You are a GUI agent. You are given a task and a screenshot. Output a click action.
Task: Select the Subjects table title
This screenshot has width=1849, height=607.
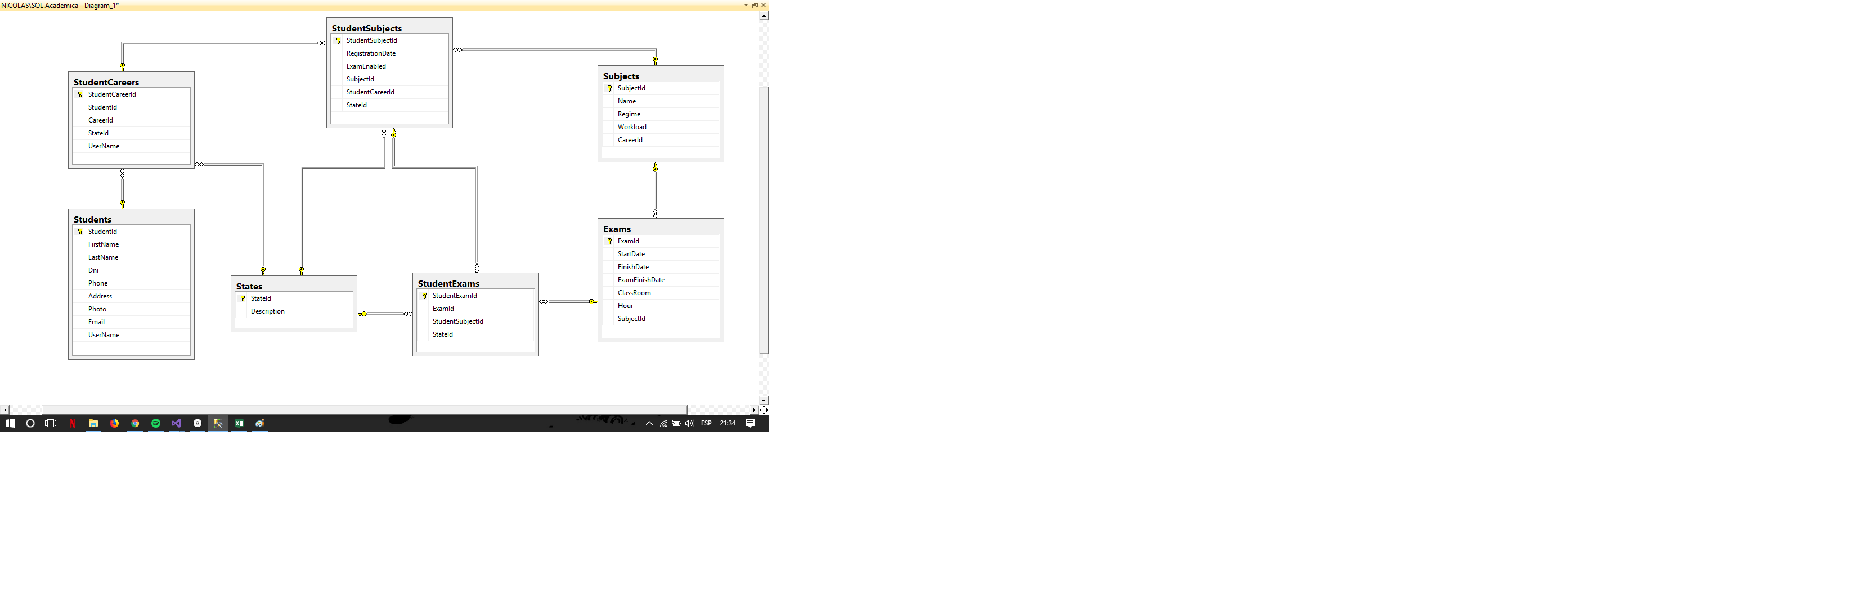pyautogui.click(x=621, y=76)
